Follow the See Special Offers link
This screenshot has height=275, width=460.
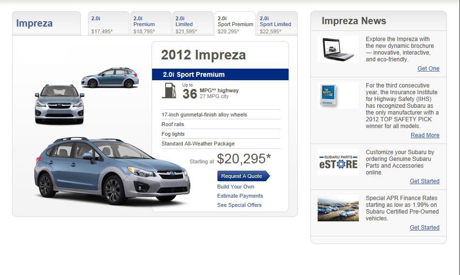tap(239, 205)
